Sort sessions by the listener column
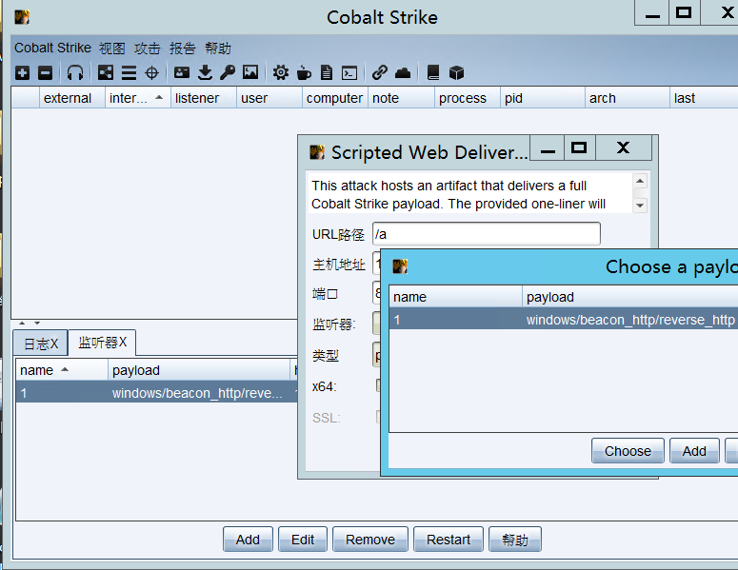738x570 pixels. click(x=204, y=98)
